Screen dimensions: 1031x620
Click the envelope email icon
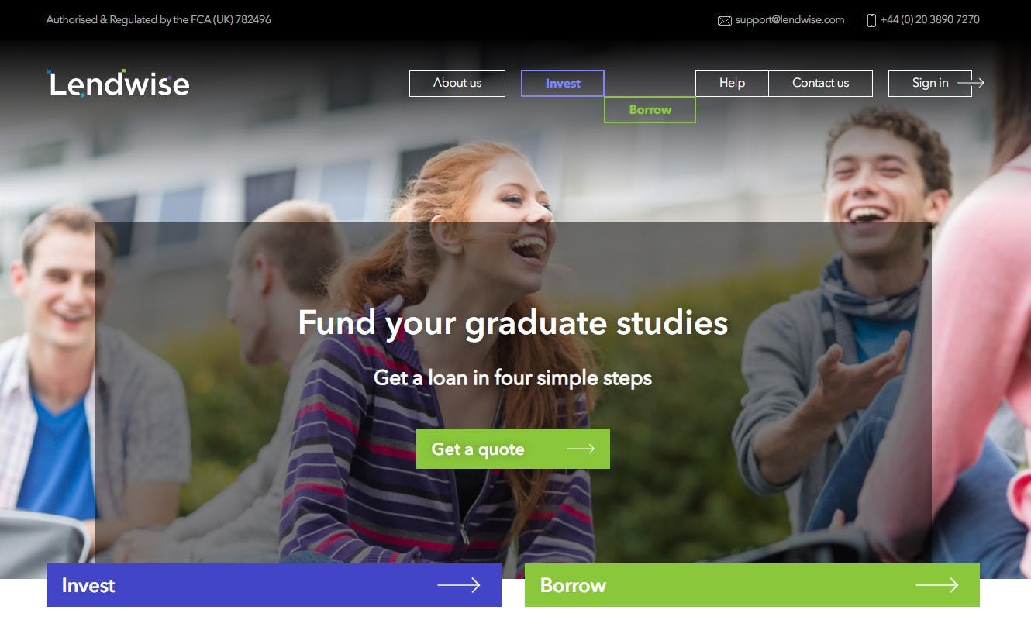pyautogui.click(x=725, y=21)
